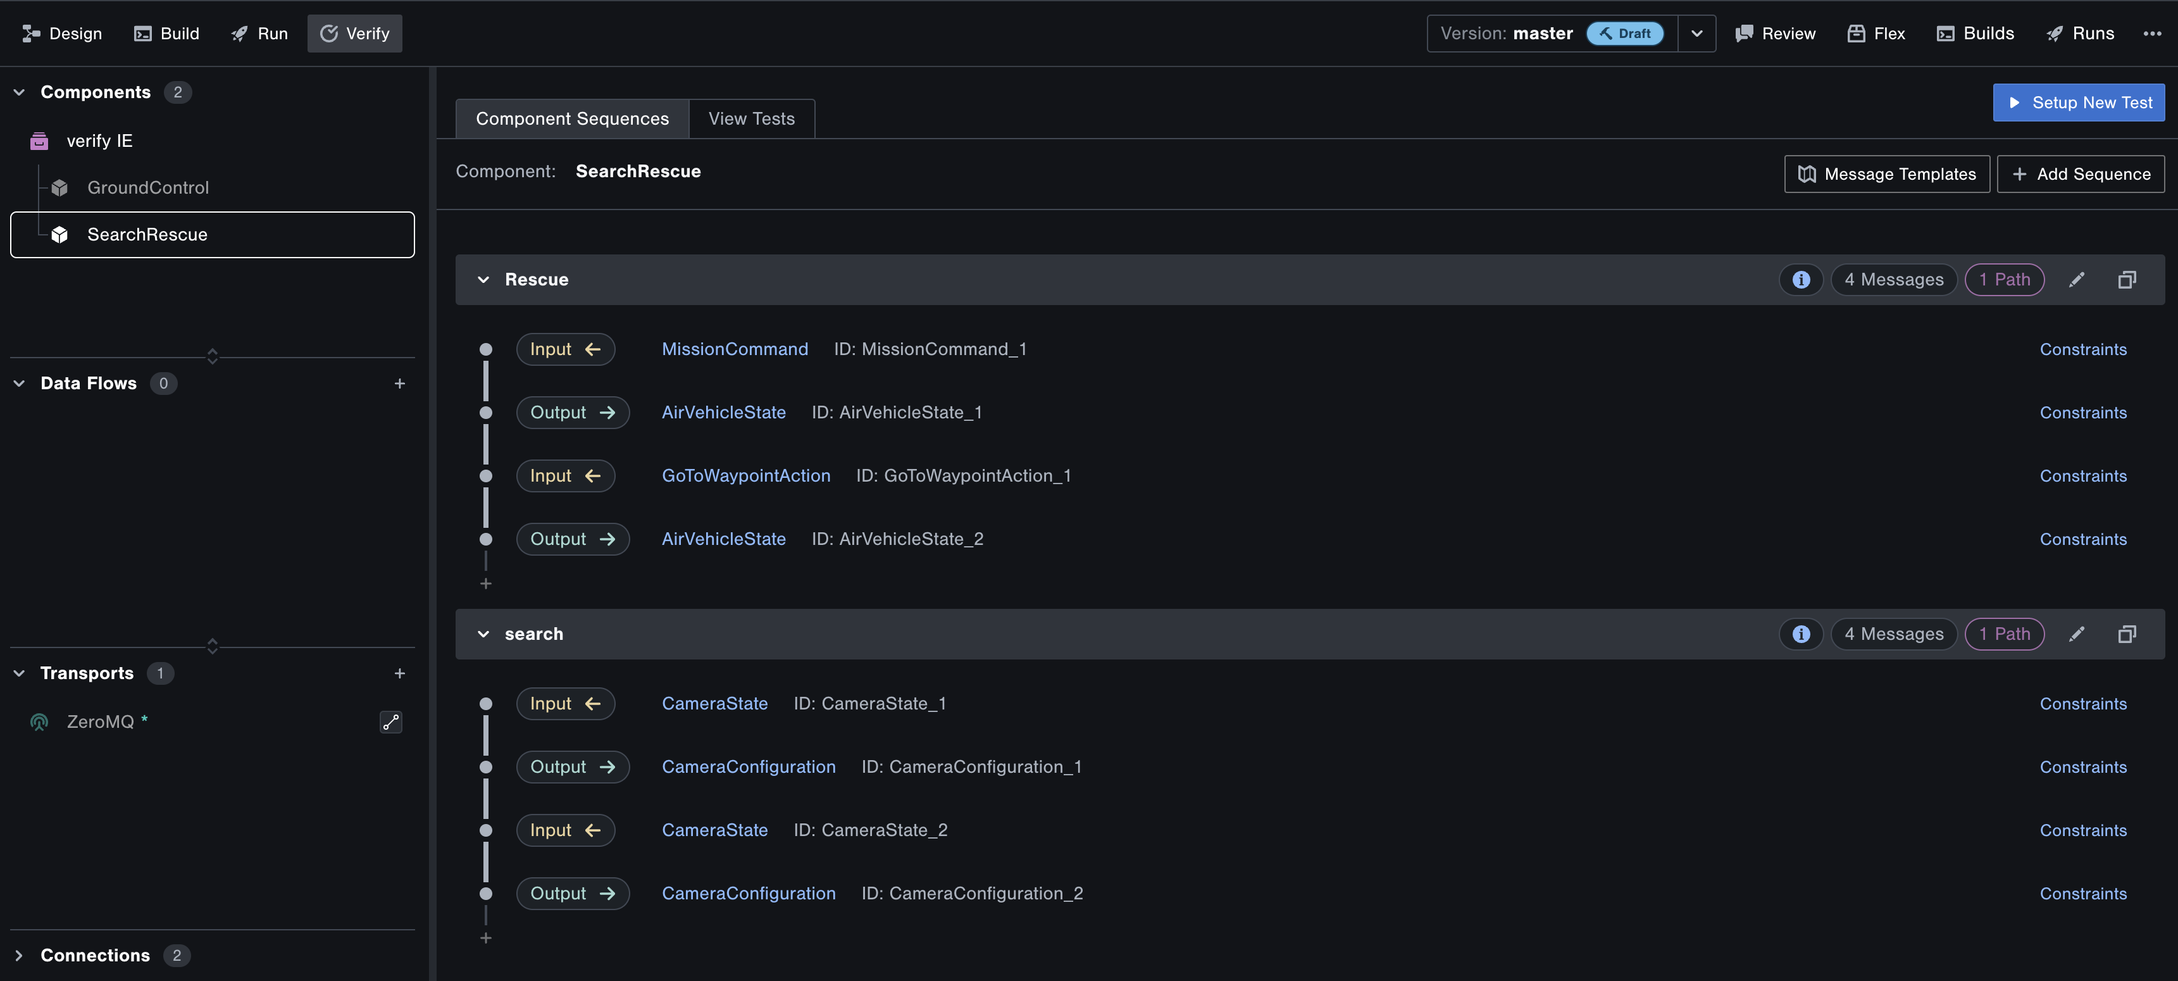Open the more options ellipsis menu
This screenshot has height=981, width=2178.
click(x=2152, y=33)
